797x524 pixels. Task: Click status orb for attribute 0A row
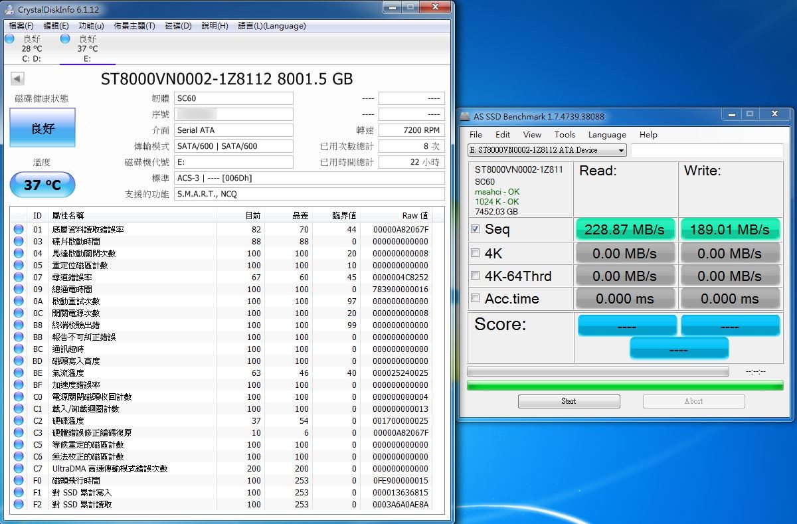click(x=19, y=302)
